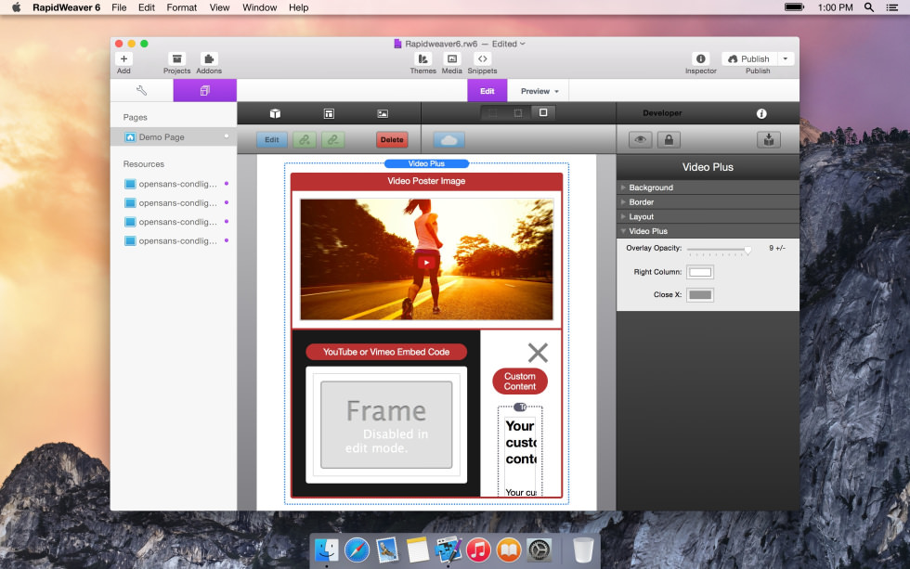The image size is (910, 569).
Task: Click the save stack download icon
Action: [769, 140]
